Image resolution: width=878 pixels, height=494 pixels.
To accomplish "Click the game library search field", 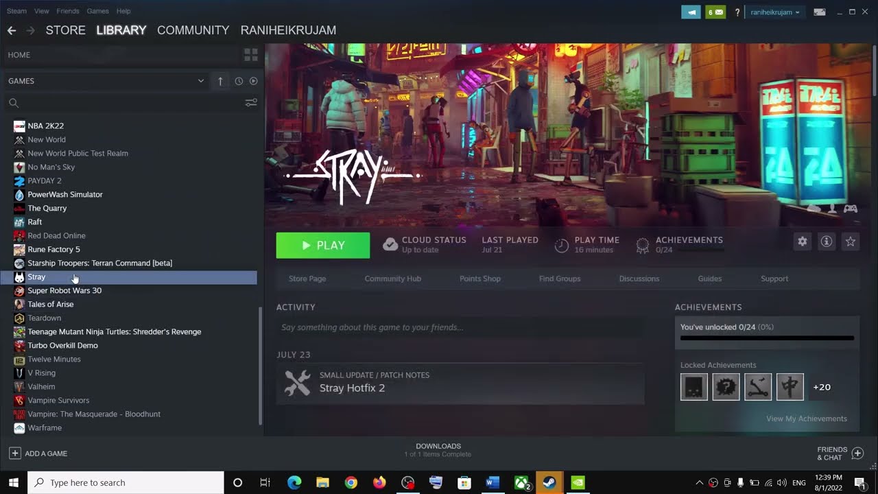I will coord(123,103).
